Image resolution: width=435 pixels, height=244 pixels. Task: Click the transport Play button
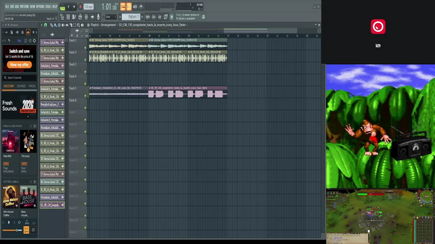pyautogui.click(x=68, y=7)
